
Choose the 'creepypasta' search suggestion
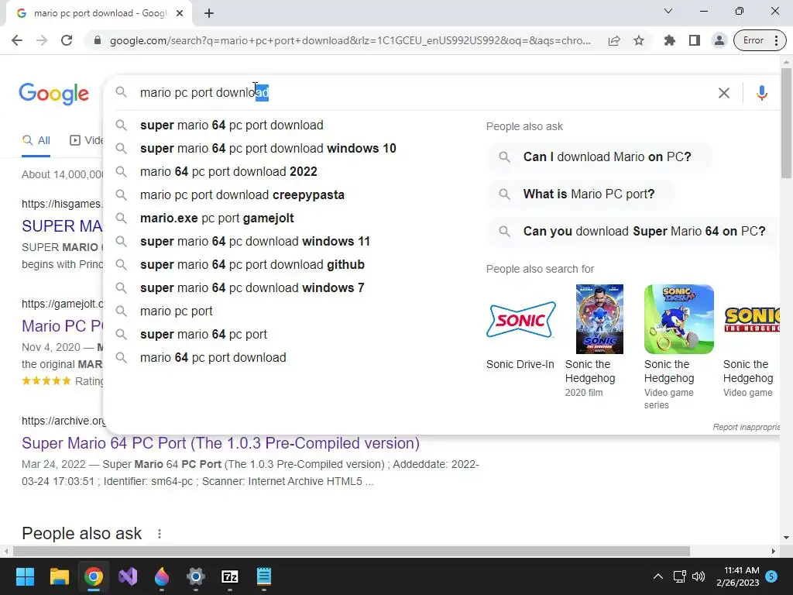pos(242,194)
